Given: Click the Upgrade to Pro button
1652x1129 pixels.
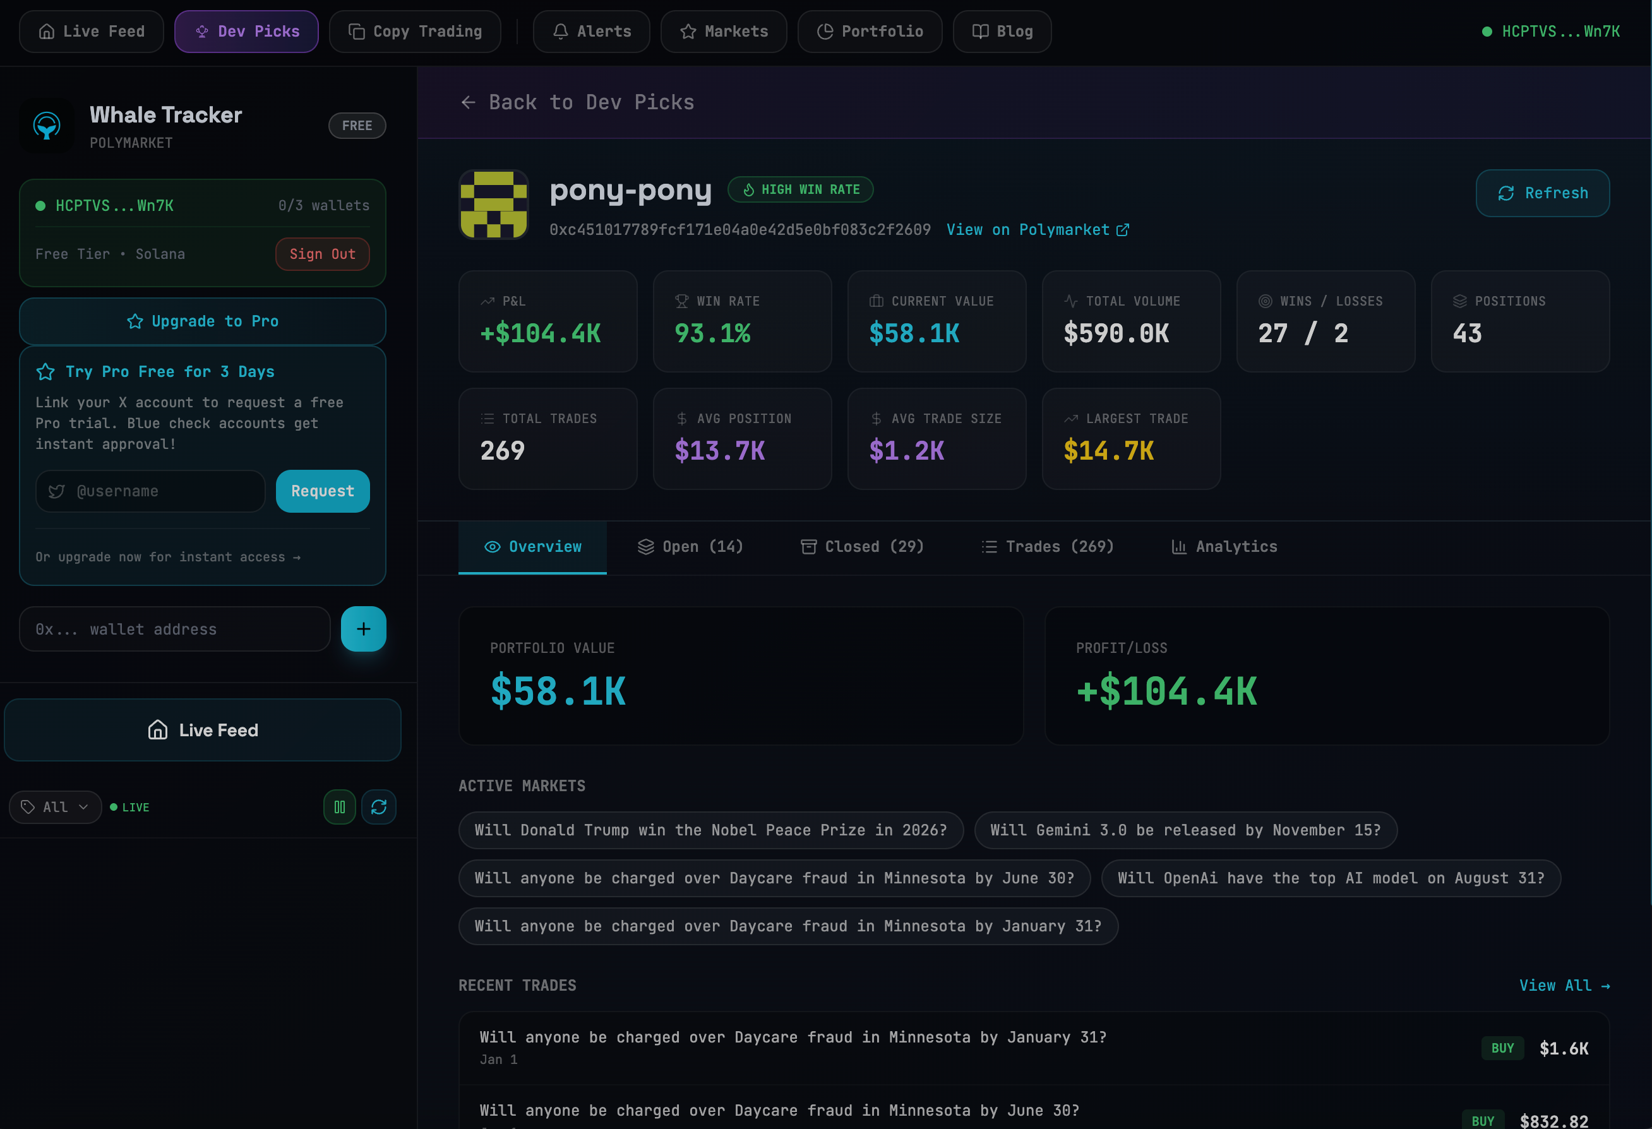Looking at the screenshot, I should 203,321.
